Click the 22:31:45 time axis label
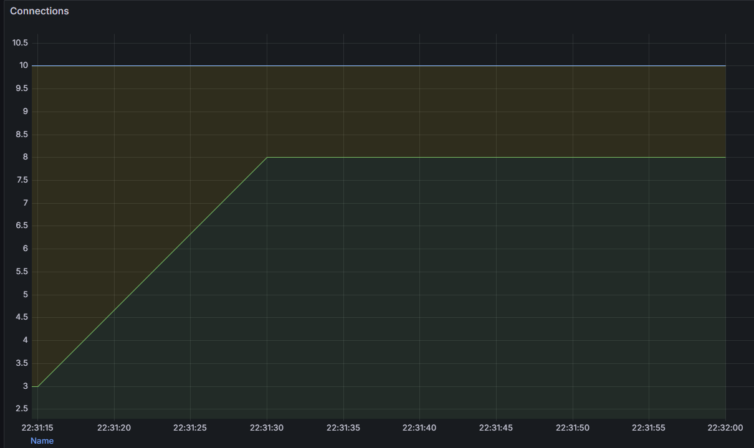This screenshot has height=448, width=754. 496,428
